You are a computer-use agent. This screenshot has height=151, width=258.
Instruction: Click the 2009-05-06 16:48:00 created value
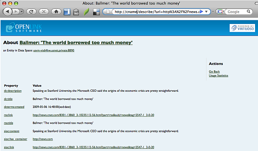[52, 107]
